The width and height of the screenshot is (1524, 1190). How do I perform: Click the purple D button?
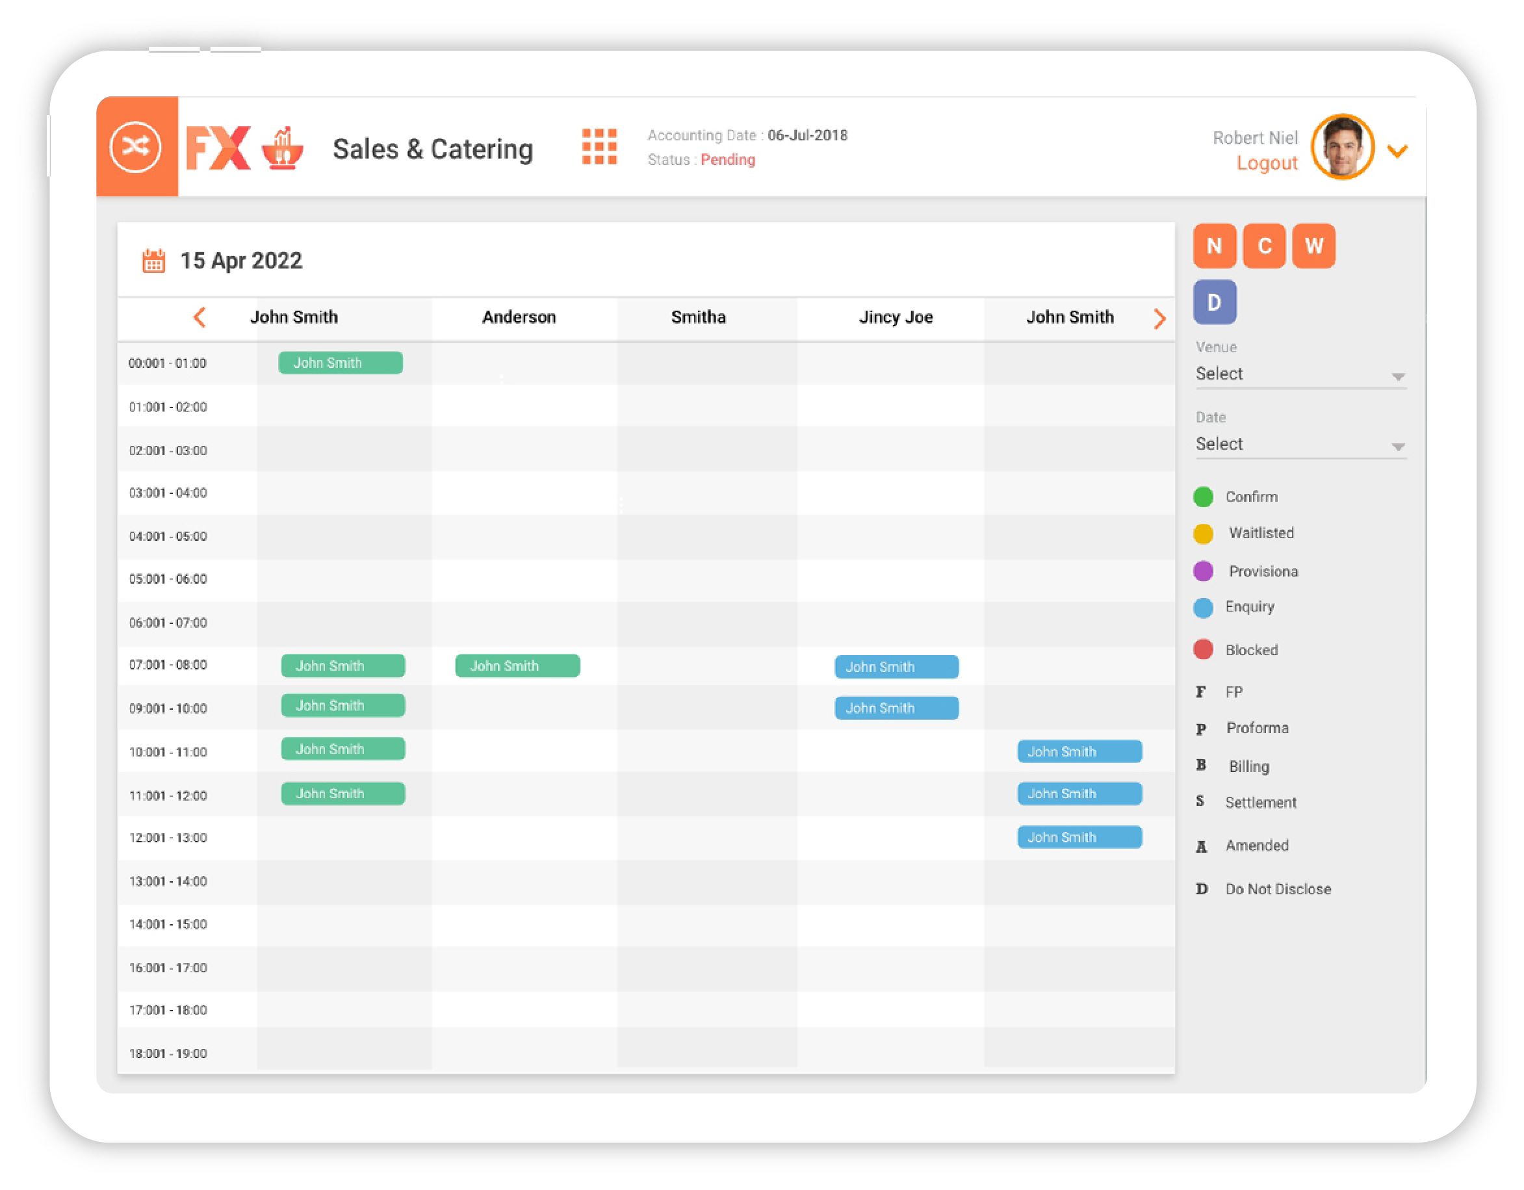(x=1214, y=302)
